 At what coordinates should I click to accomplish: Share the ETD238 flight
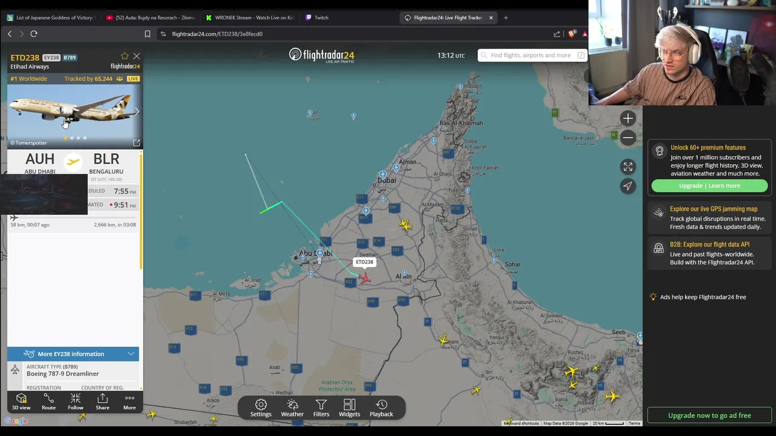(102, 401)
